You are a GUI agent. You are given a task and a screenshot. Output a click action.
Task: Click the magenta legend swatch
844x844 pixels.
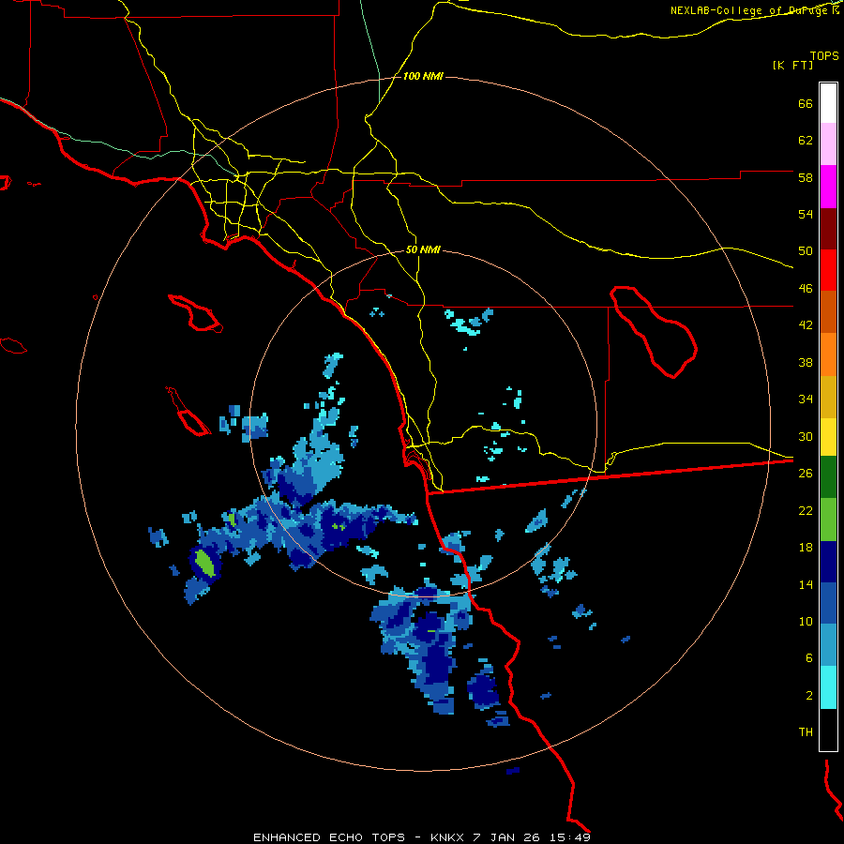828,187
